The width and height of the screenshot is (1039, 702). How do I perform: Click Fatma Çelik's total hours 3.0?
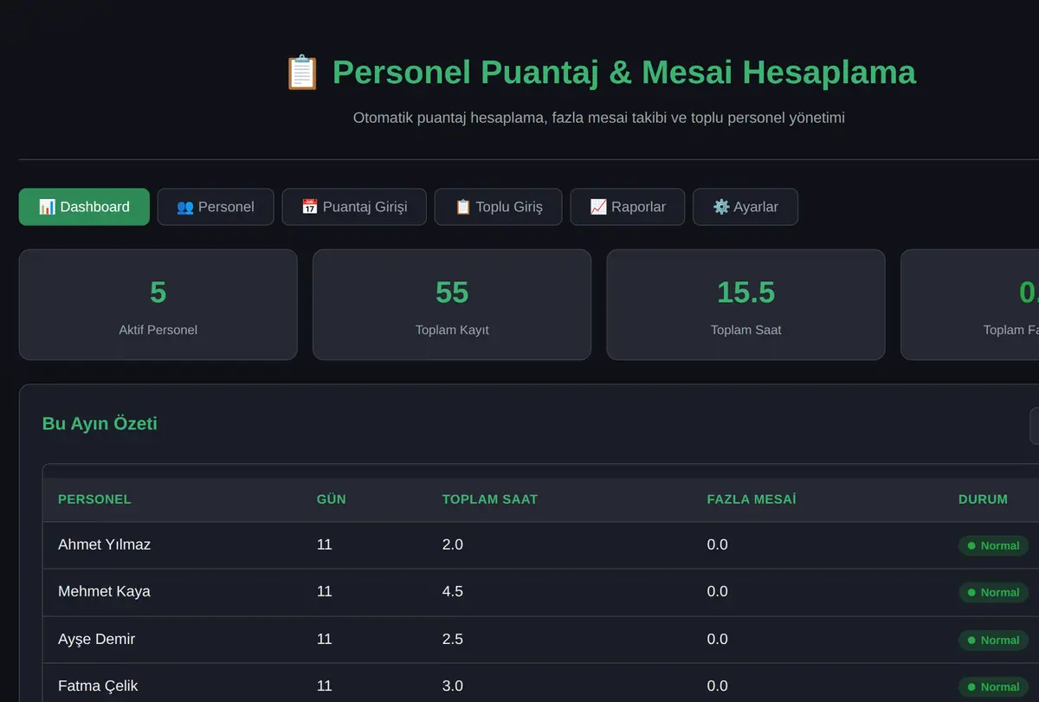tap(453, 686)
